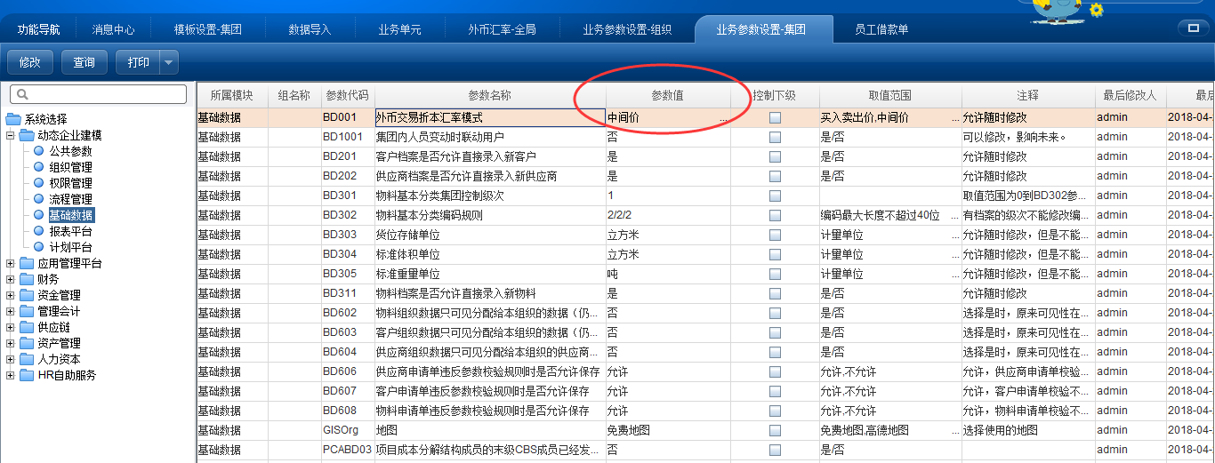This screenshot has width=1215, height=463.
Task: Select 基础数据 tree node
Action: 71,215
